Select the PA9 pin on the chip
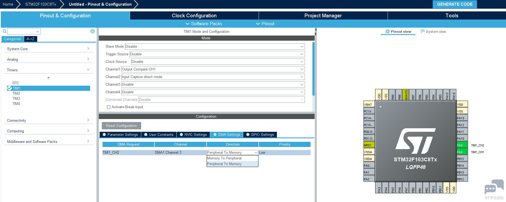This screenshot has height=202, width=506. [x=462, y=145]
